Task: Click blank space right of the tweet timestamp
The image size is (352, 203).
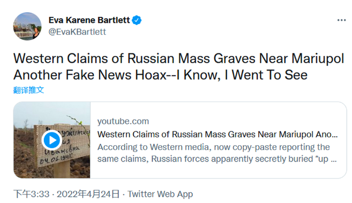Action: click(269, 194)
